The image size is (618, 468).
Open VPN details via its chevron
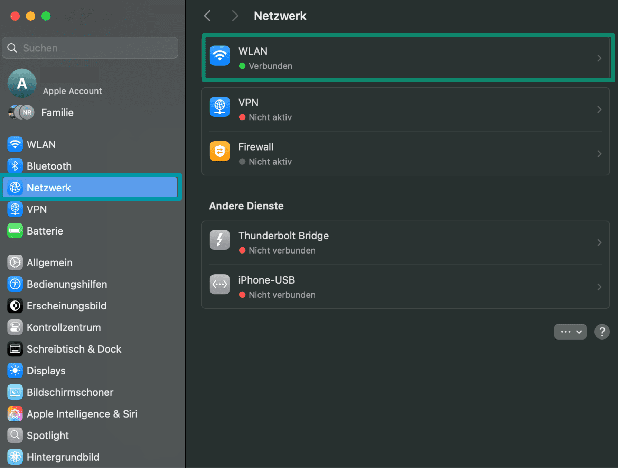(600, 109)
